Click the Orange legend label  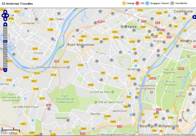(131, 3)
